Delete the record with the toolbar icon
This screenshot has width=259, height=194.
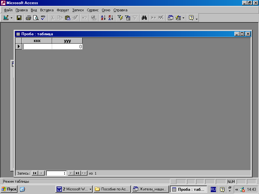click(161, 18)
